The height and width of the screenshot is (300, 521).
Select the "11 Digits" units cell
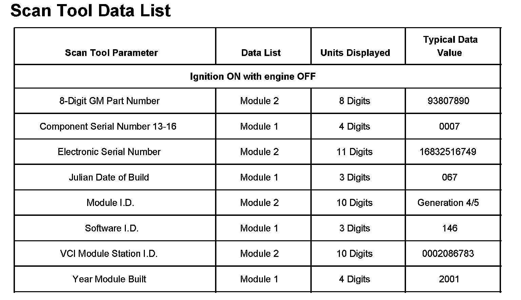354,152
